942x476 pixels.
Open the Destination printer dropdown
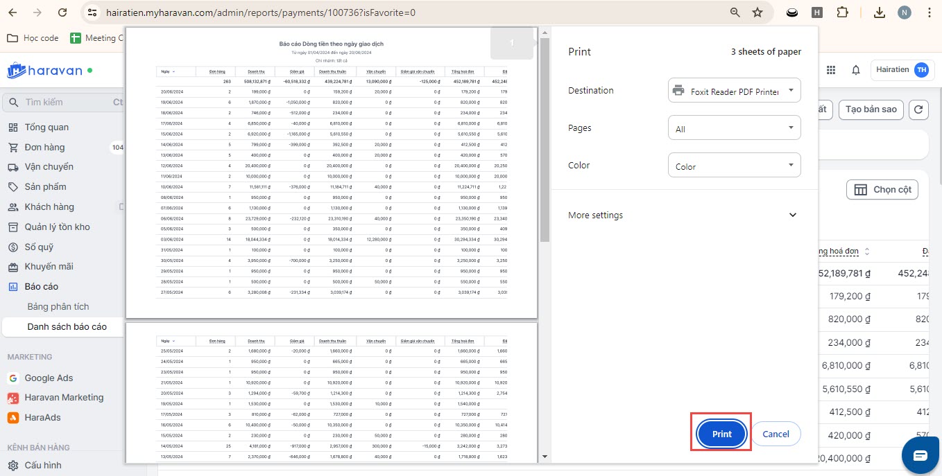734,91
